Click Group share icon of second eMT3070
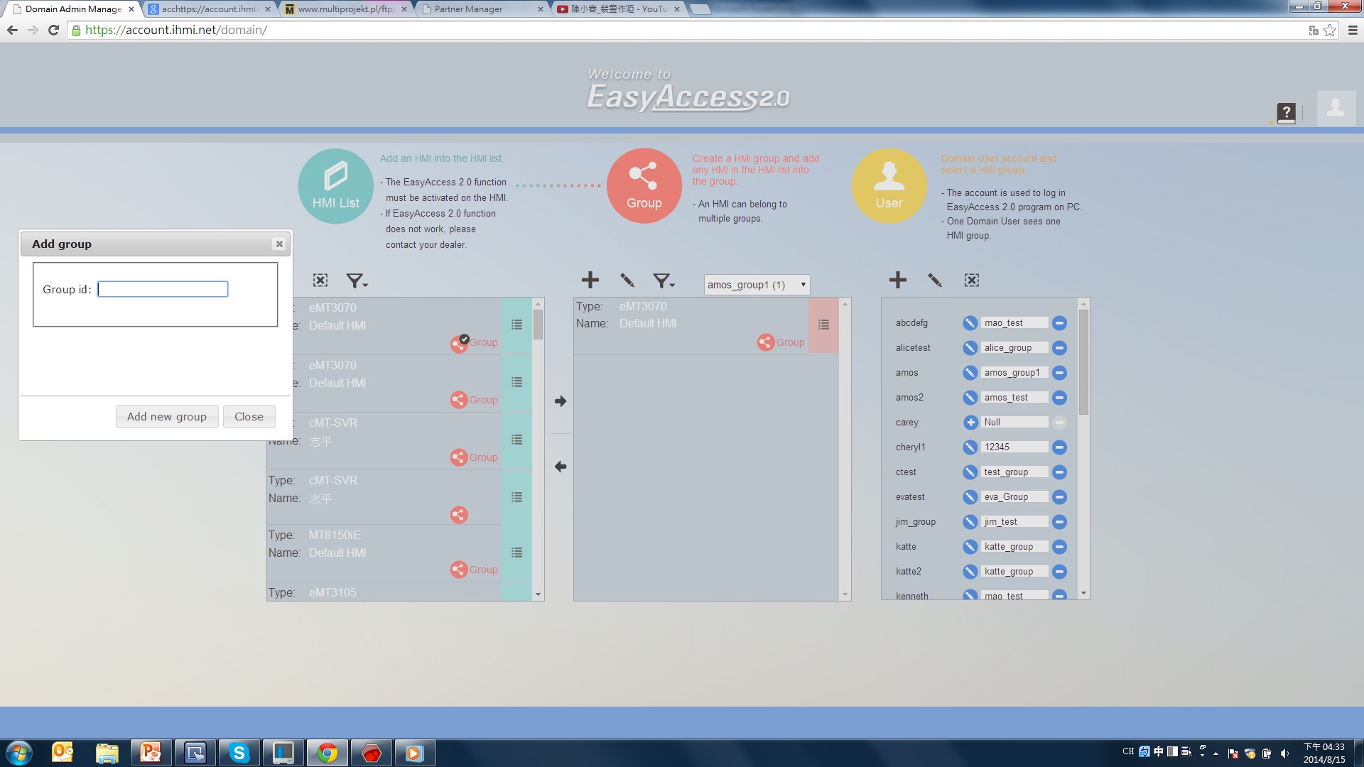This screenshot has width=1364, height=767. (459, 400)
